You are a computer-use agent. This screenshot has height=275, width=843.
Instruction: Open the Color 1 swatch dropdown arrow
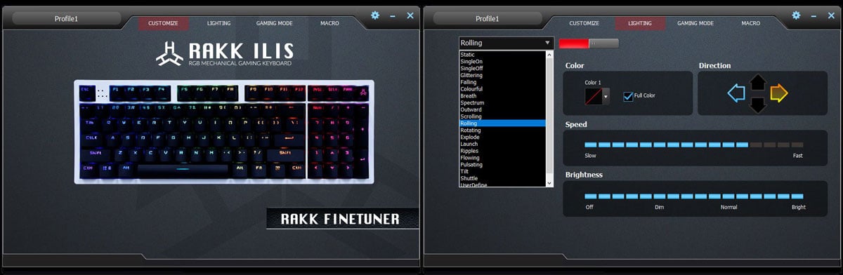pyautogui.click(x=606, y=96)
